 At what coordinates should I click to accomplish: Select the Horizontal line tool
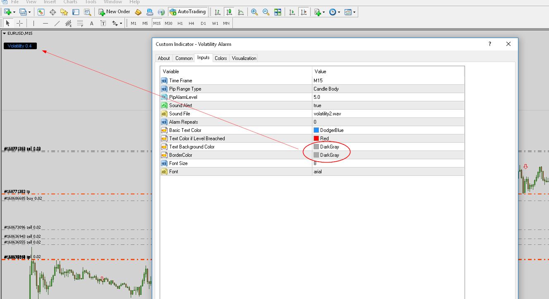(46, 23)
